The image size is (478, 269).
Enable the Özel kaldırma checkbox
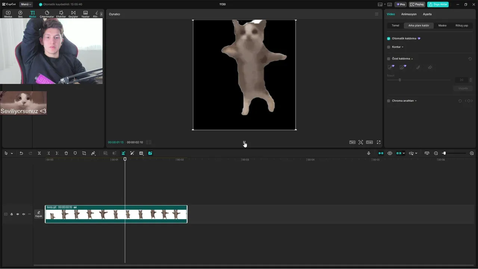pos(389,59)
